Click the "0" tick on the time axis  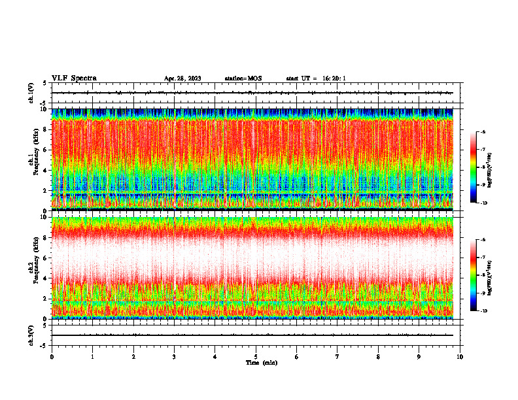pos(52,357)
